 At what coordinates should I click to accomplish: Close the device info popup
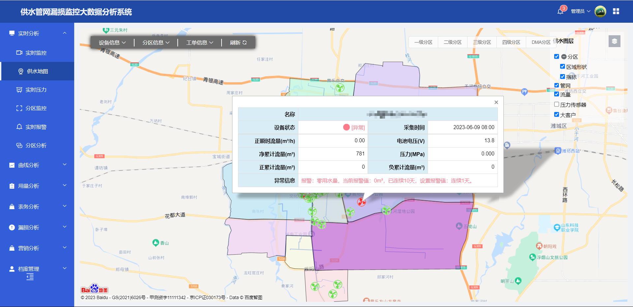pyautogui.click(x=496, y=102)
